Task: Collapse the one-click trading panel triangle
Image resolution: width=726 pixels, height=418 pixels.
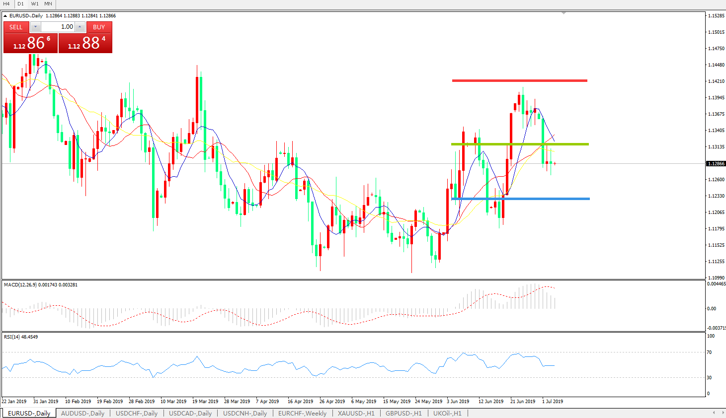Action: 5,16
